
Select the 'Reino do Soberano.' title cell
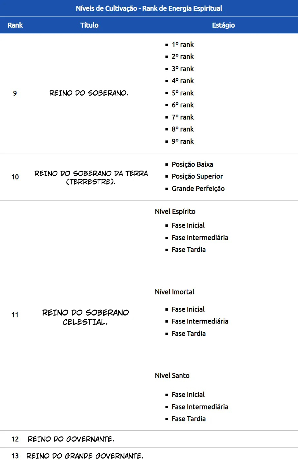pyautogui.click(x=89, y=93)
